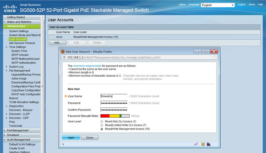This screenshot has width=266, height=153.
Task: Expand Smartport section
Action: coord(5,135)
